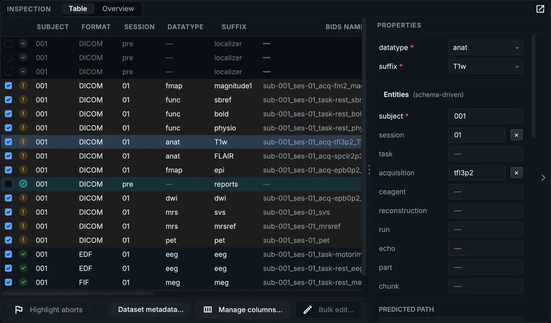Click the warning icon on the bold row
This screenshot has height=323, width=551.
(23, 113)
